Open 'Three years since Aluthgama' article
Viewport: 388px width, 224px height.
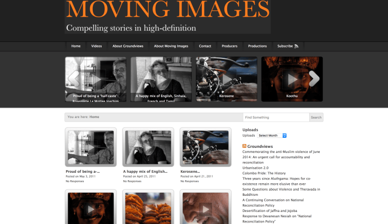click(x=277, y=181)
